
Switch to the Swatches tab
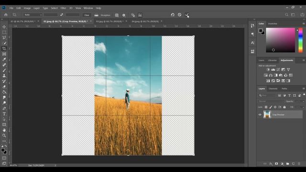(273, 23)
